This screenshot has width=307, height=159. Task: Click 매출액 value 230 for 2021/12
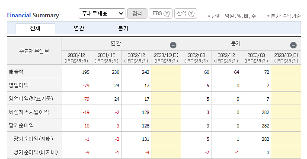pos(115,72)
